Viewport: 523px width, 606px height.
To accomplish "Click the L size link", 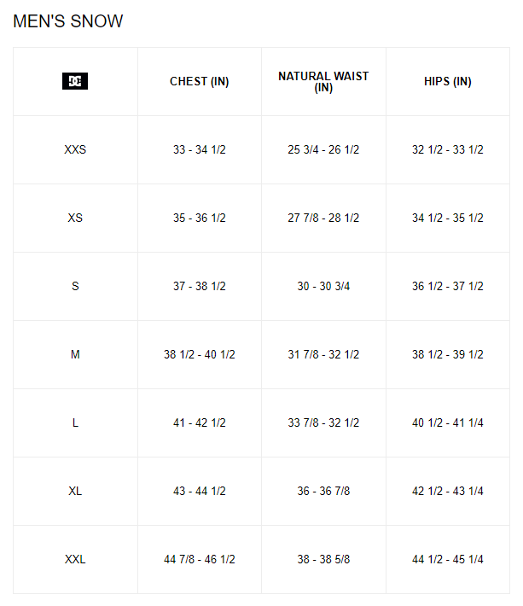I will [75, 422].
